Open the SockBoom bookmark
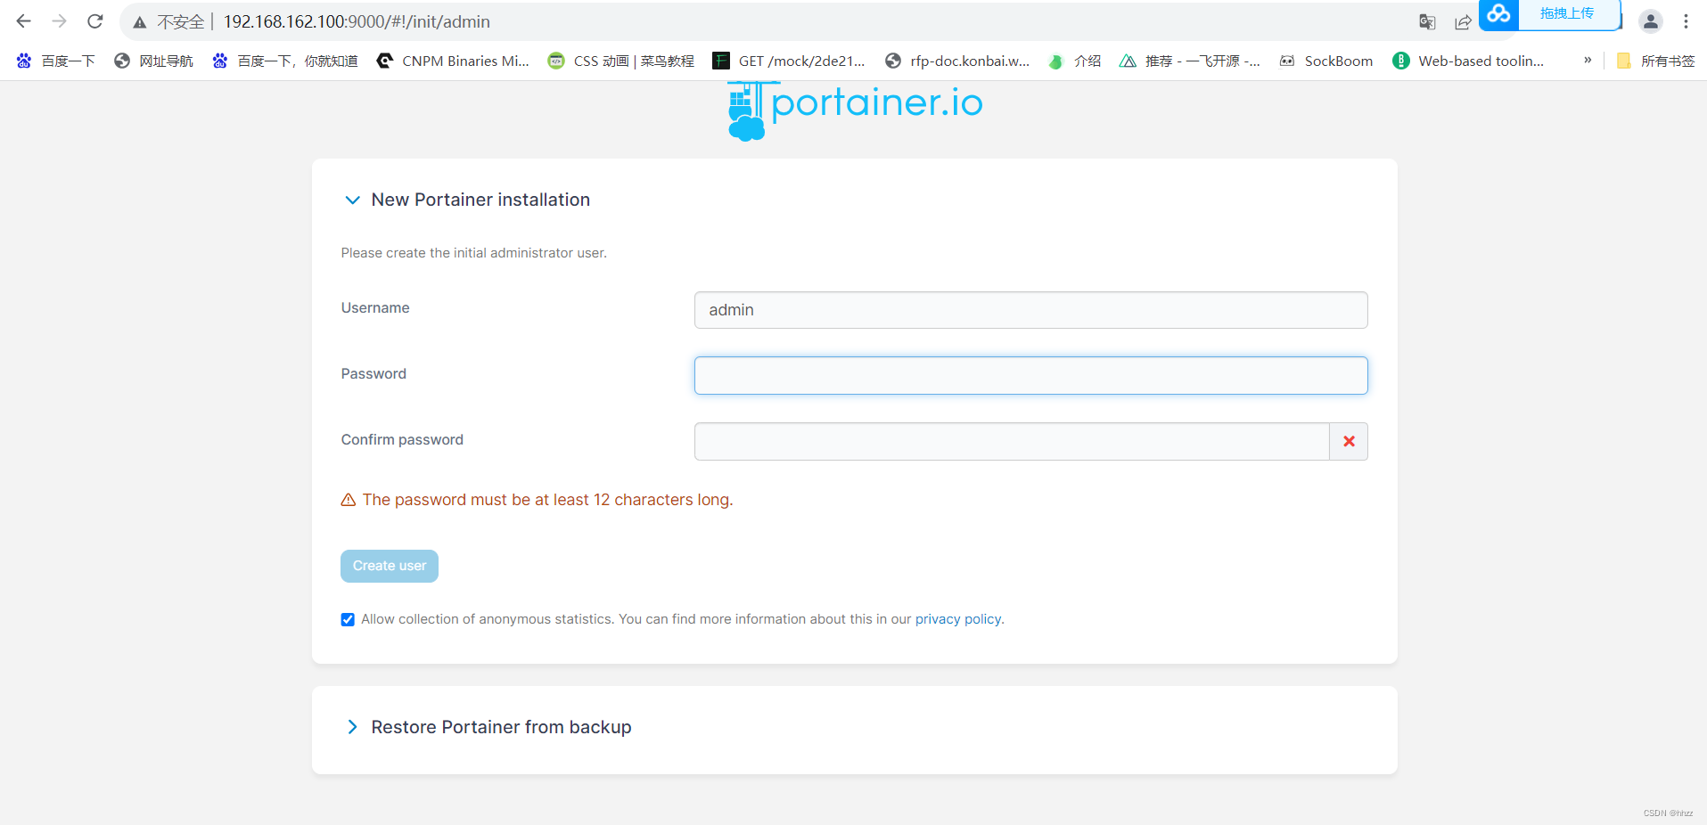1707x825 pixels. (x=1325, y=61)
